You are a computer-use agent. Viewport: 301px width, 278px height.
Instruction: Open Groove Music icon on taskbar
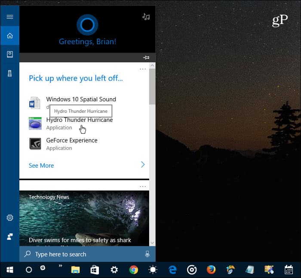(x=192, y=270)
